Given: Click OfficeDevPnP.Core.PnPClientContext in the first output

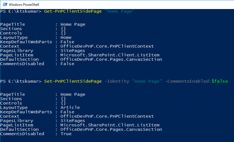Looking at the screenshot, I should point(107,46).
